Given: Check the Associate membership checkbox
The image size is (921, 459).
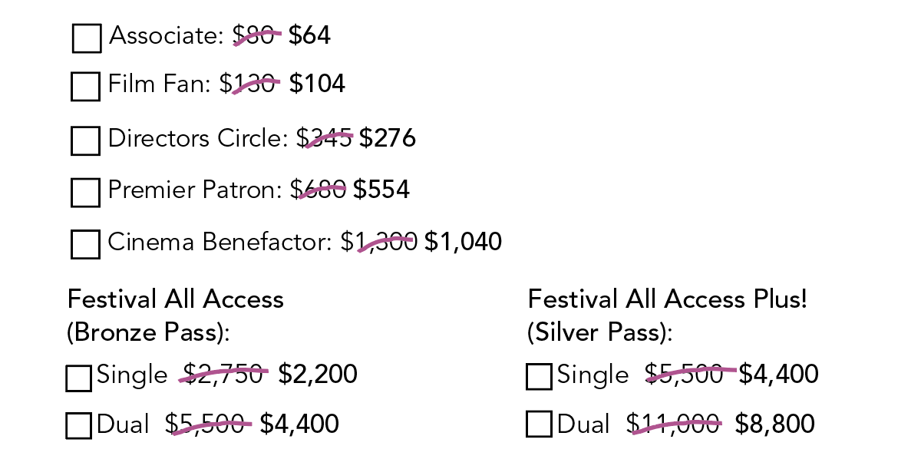Looking at the screenshot, I should (x=87, y=38).
